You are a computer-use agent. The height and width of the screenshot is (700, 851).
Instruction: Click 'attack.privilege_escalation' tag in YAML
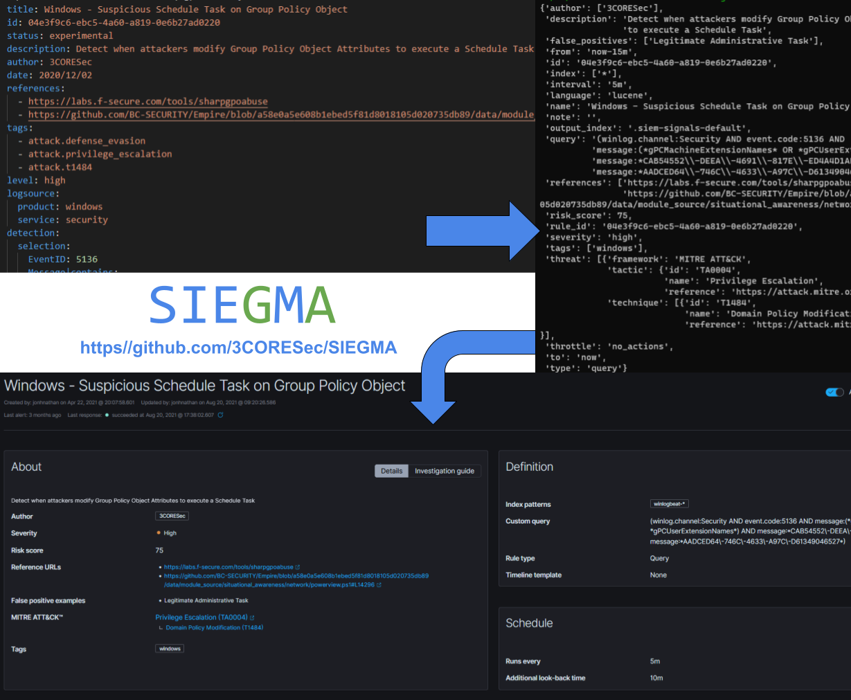click(x=100, y=154)
